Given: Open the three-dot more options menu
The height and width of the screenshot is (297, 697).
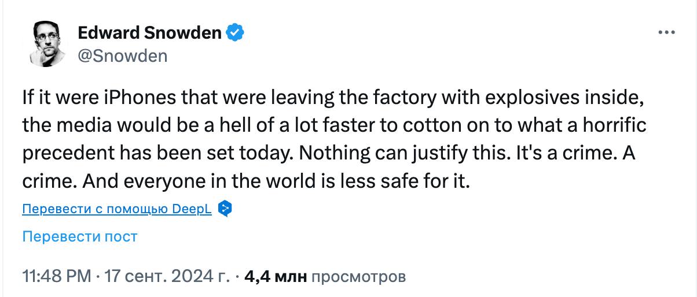Looking at the screenshot, I should tap(667, 34).
